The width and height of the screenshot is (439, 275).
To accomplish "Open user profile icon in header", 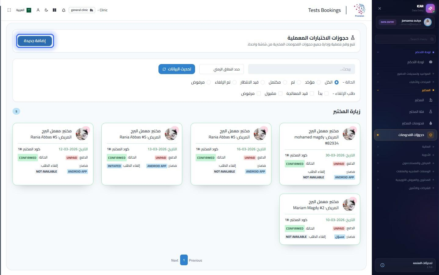I will click(38, 10).
